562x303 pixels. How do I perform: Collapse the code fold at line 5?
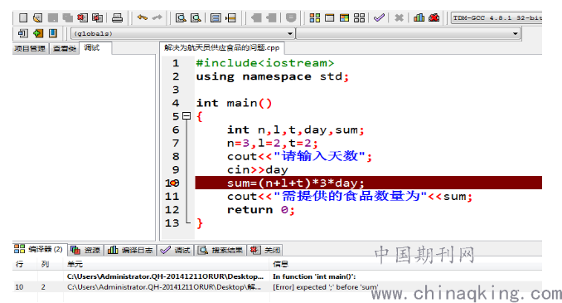(187, 116)
